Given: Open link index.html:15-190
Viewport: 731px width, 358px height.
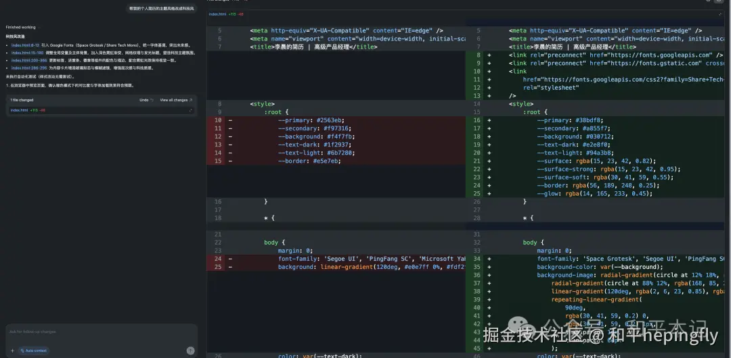Looking at the screenshot, I should click(27, 53).
